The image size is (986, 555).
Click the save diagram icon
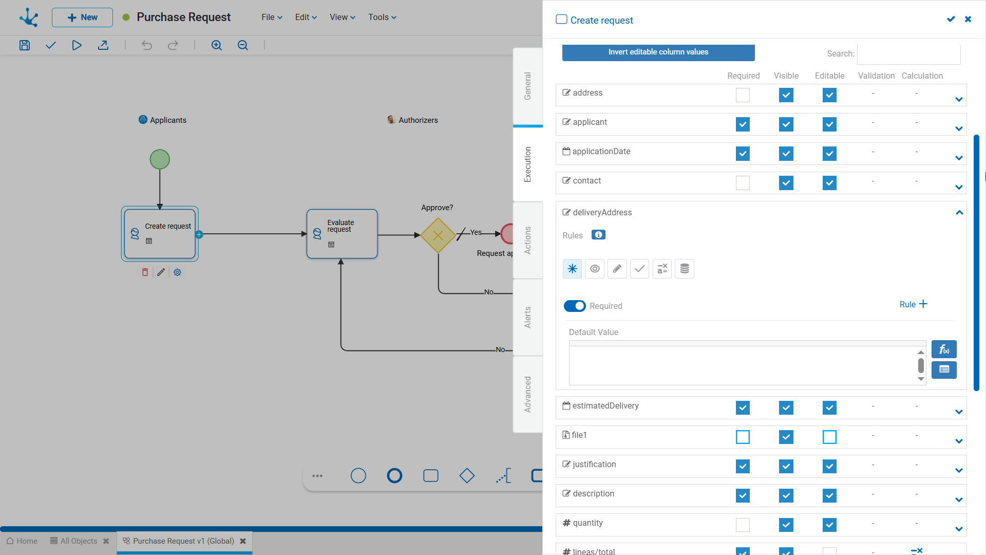(25, 45)
